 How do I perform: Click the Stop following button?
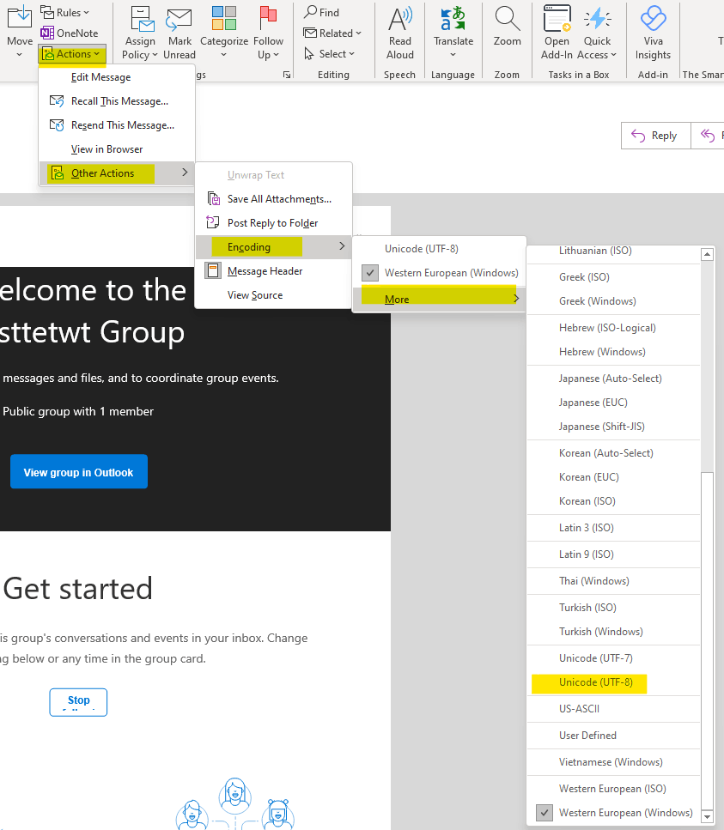(x=78, y=701)
